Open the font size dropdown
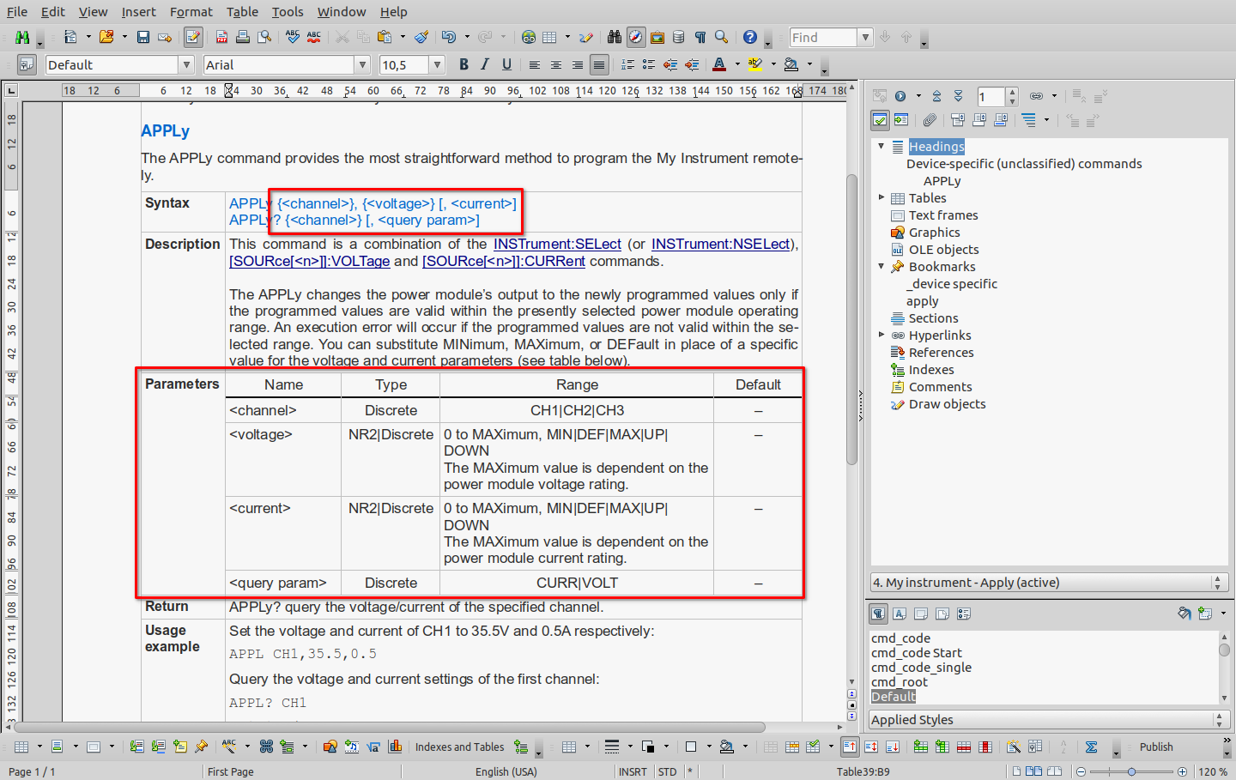This screenshot has height=780, width=1236. click(x=437, y=64)
